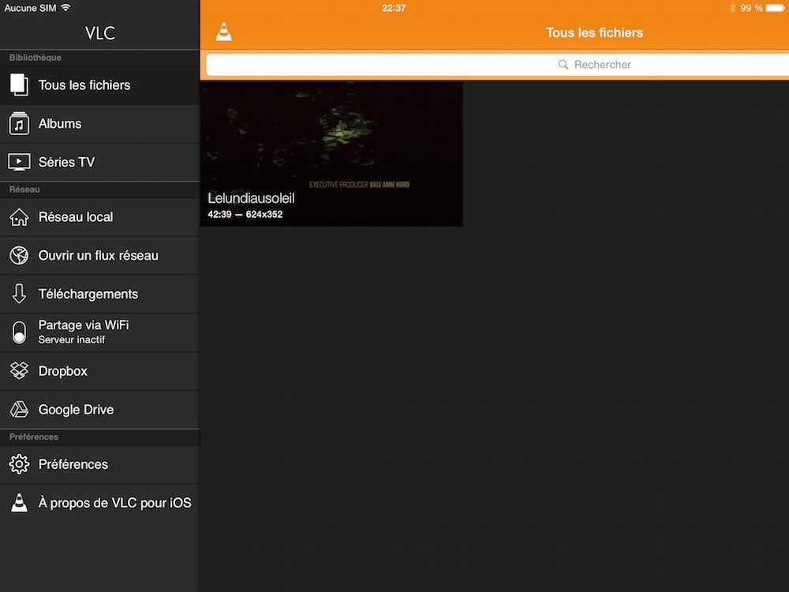The image size is (789, 592).
Task: Open the Séries TV section label
Action: (x=66, y=162)
